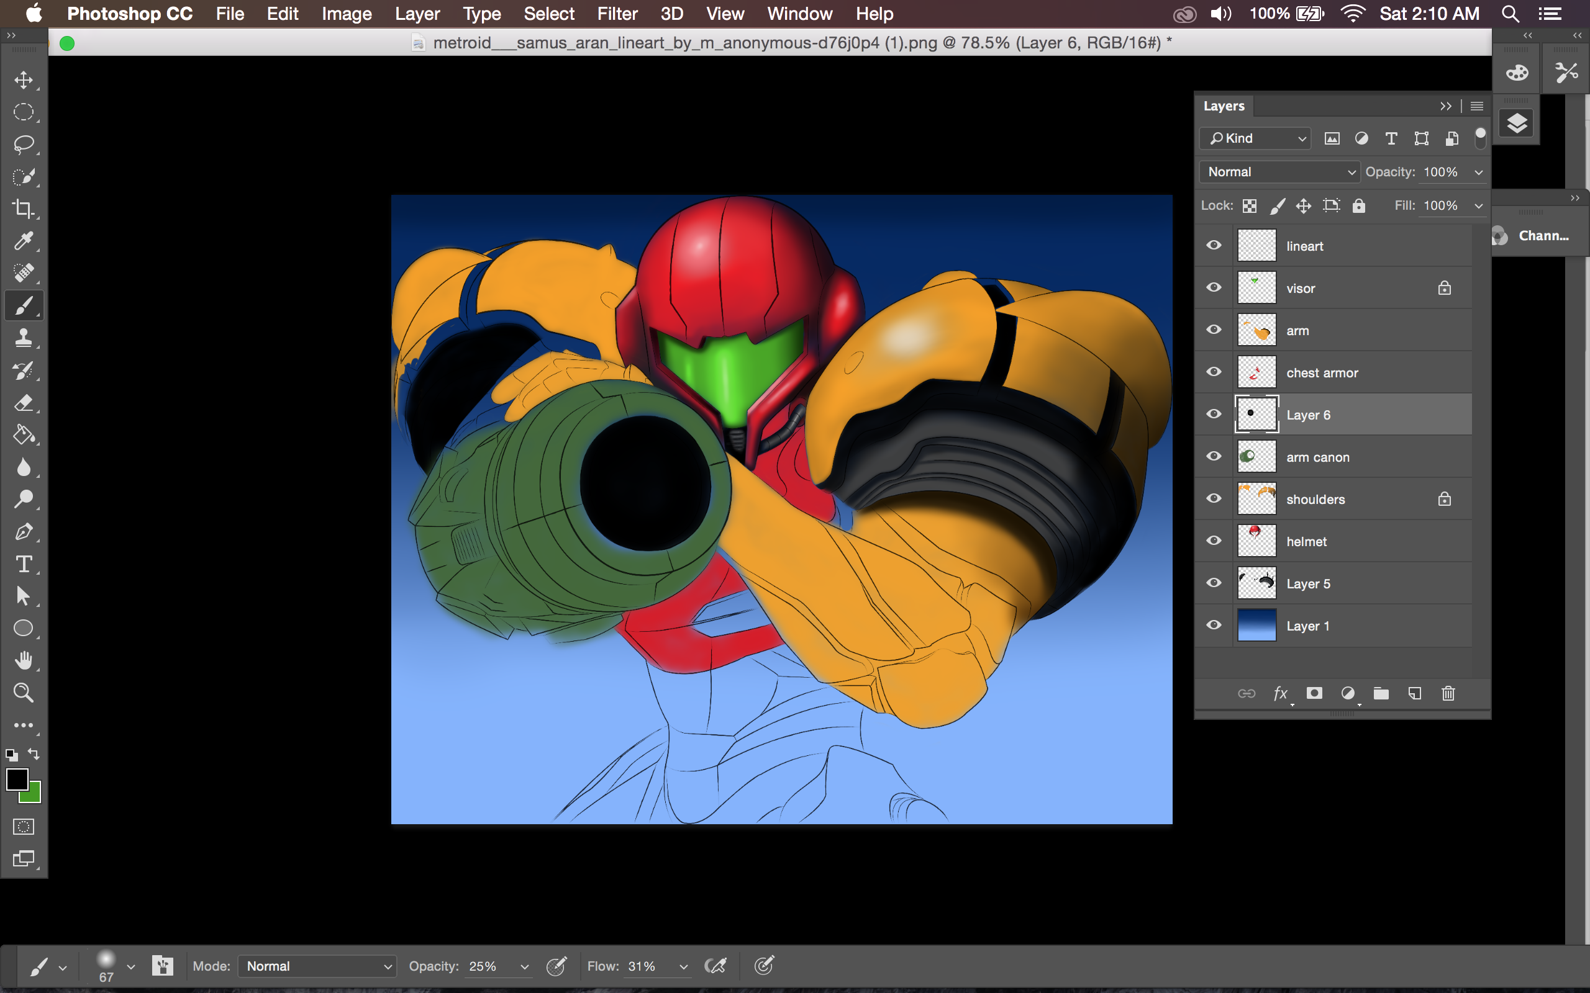Open the Layer menu
The width and height of the screenshot is (1590, 993).
(417, 14)
